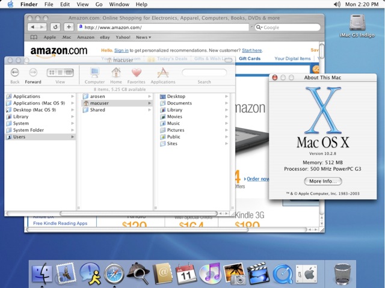385x288 pixels.
Task: Expand the Shared folder arrow
Action: pyautogui.click(x=150, y=110)
